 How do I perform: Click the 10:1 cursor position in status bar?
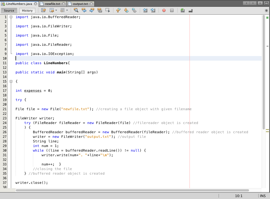click(x=239, y=196)
